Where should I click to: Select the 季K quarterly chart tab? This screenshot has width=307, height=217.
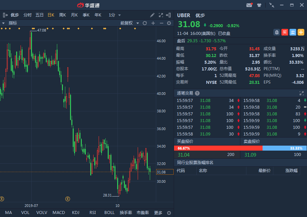[x=86, y=15]
